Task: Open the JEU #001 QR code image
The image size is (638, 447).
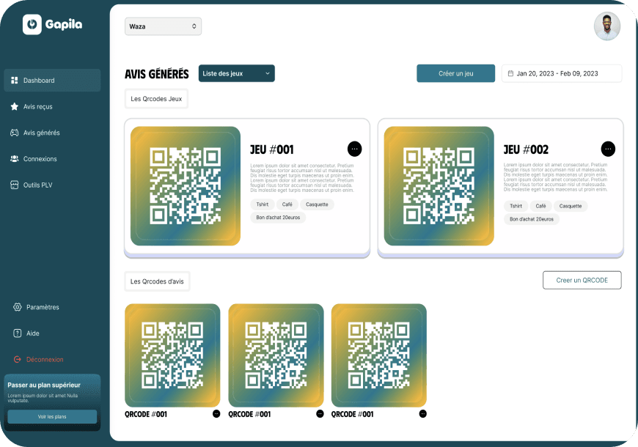Action: [186, 186]
